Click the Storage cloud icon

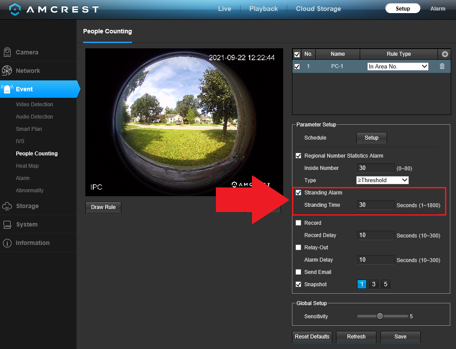[7, 206]
